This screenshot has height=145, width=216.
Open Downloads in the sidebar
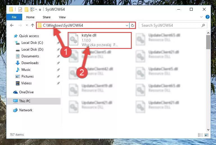point(27,63)
